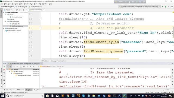This screenshot has height=98, width=174.
Task: Pin the Run tab with pin icon
Action: [4, 84]
